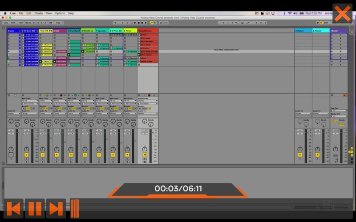
Task: Arm track 2 for recording
Action: coord(26,162)
